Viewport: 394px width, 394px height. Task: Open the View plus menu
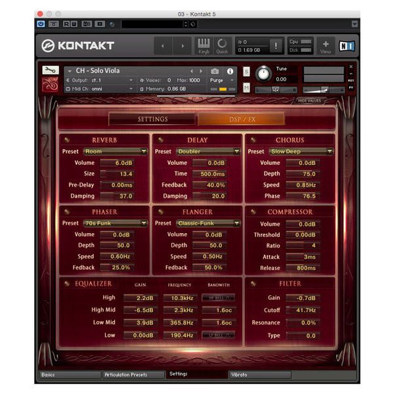pos(326,46)
